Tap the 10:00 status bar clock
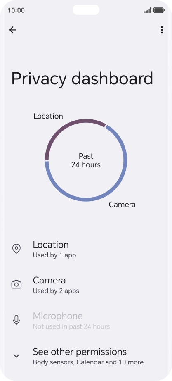 pyautogui.click(x=16, y=10)
